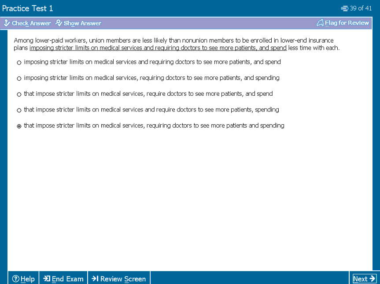Open the Review Screen label
Viewport: 380px width, 284px height.
pos(123,279)
